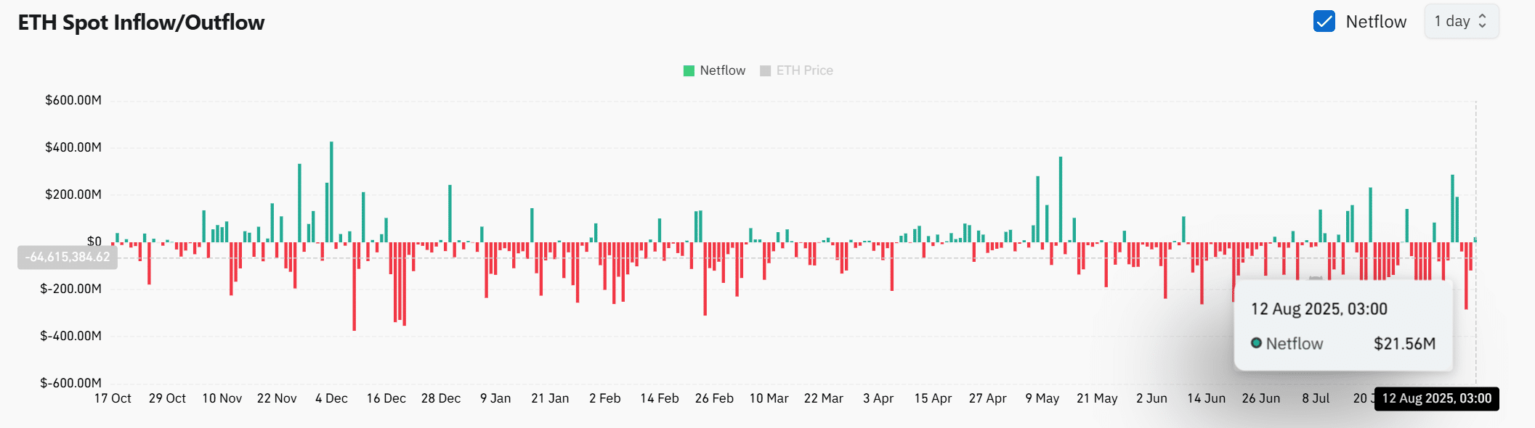
Task: Enable the gray ETH Price legend square
Action: (765, 71)
